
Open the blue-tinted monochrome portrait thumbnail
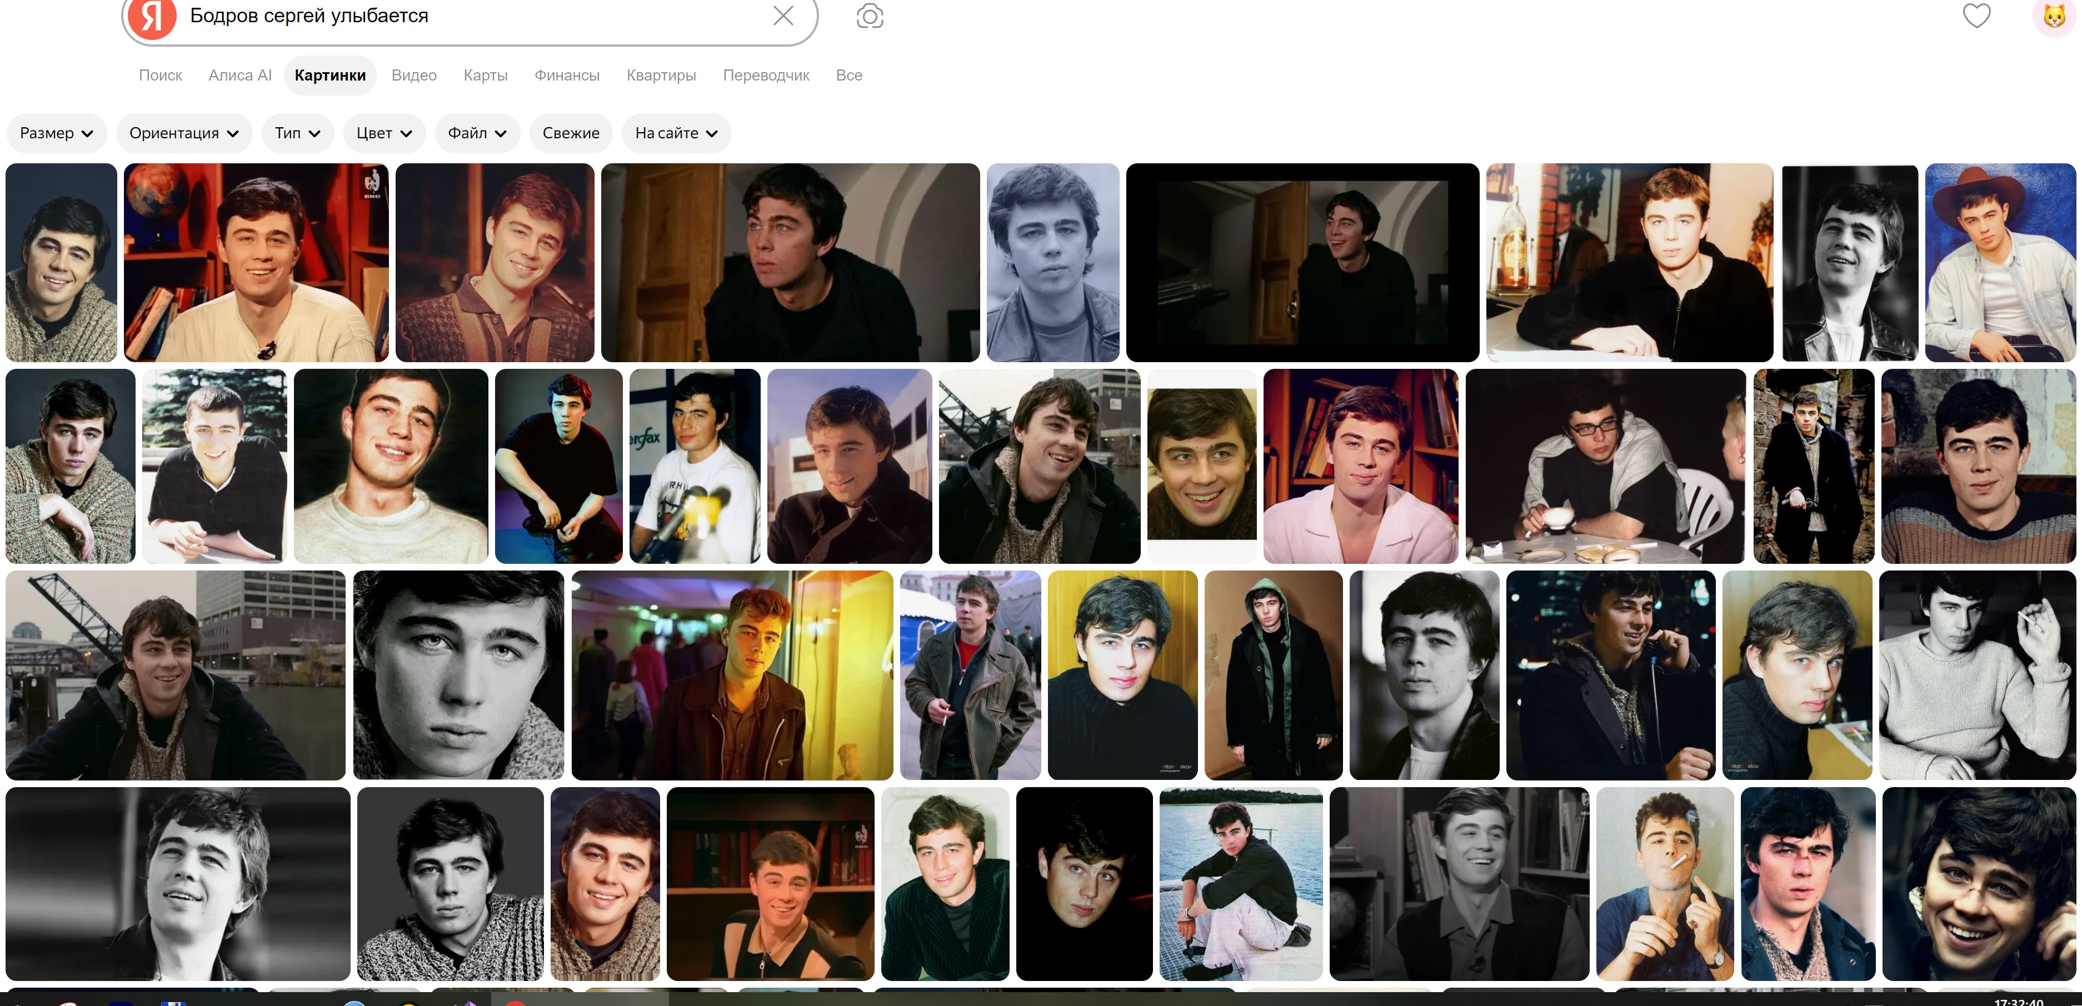(x=1053, y=263)
